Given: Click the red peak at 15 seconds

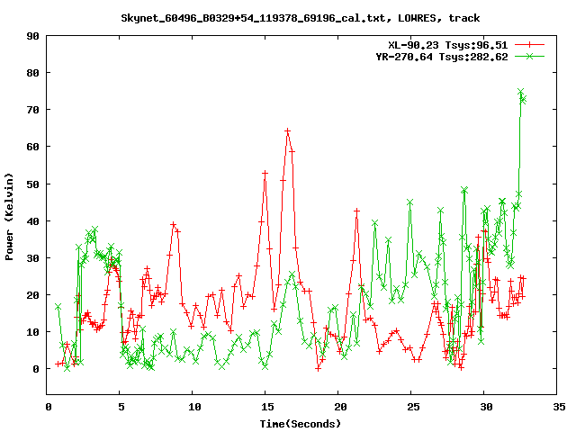Looking at the screenshot, I should 265,173.
